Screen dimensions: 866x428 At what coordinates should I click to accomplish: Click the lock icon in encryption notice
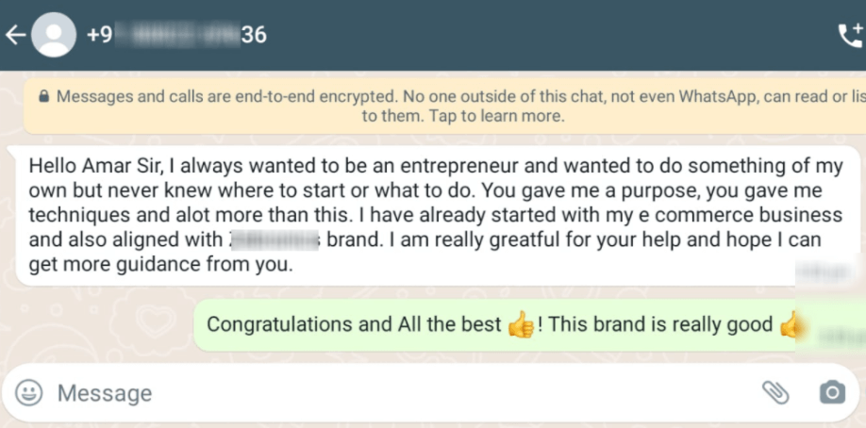click(x=43, y=96)
